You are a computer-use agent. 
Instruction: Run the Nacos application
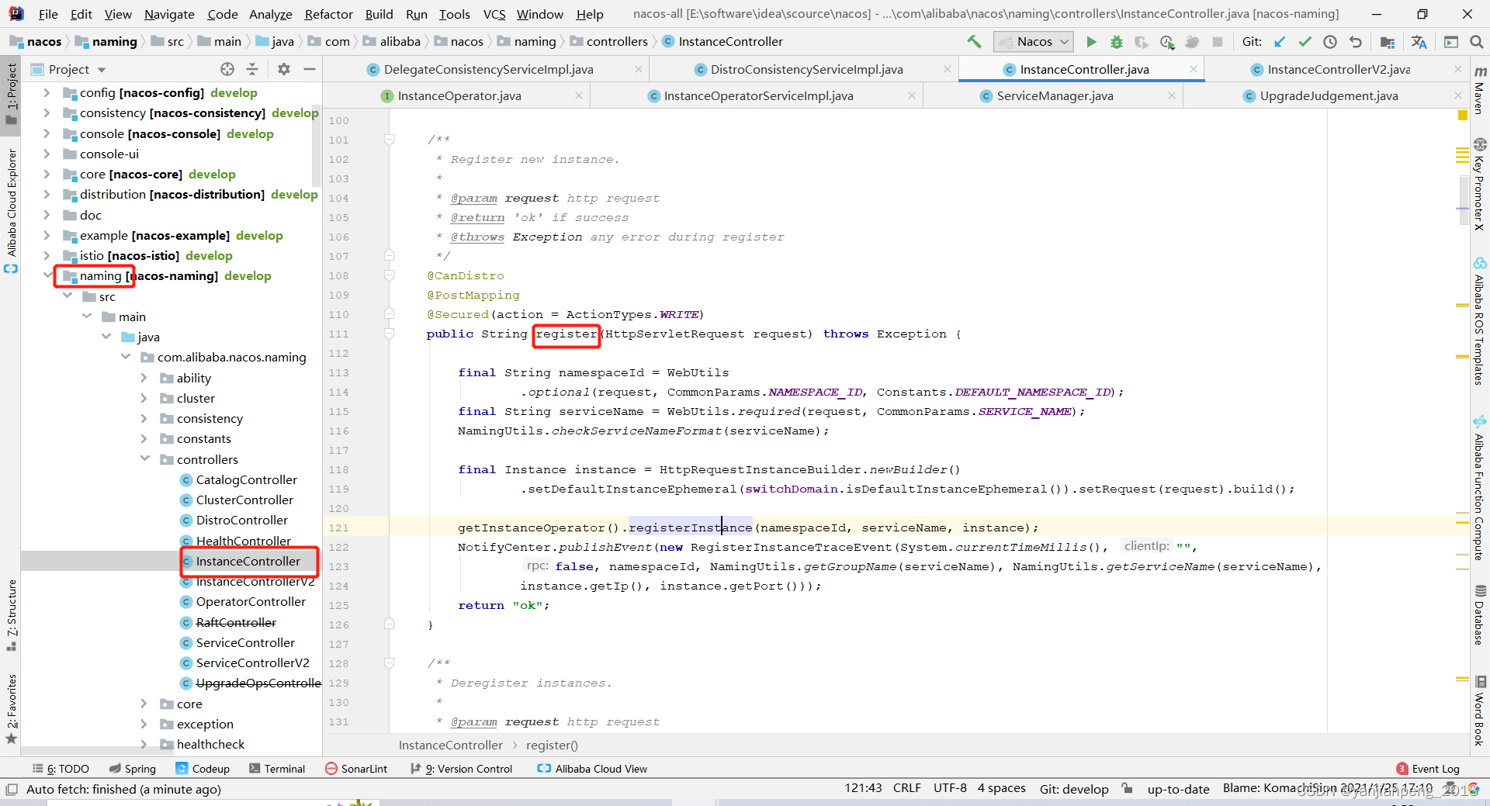click(x=1091, y=41)
